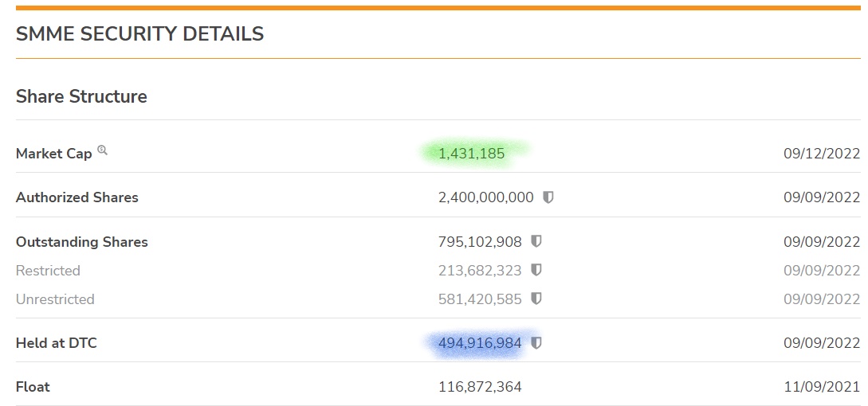Screen dimensions: 868x406
Task: Click the Held at DTC date 09/09/2022
Action: coord(822,343)
